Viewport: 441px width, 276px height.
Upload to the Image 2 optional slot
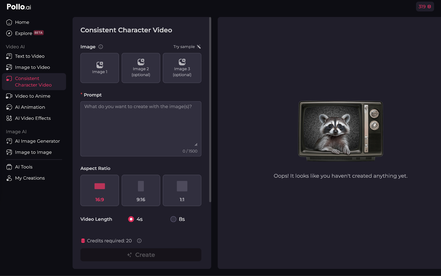141,68
